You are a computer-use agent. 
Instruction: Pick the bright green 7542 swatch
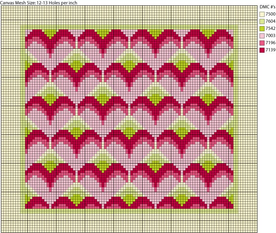pos(261,29)
